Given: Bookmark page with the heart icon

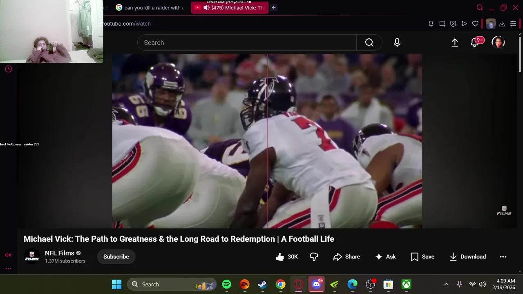Looking at the screenshot, I should (475, 24).
